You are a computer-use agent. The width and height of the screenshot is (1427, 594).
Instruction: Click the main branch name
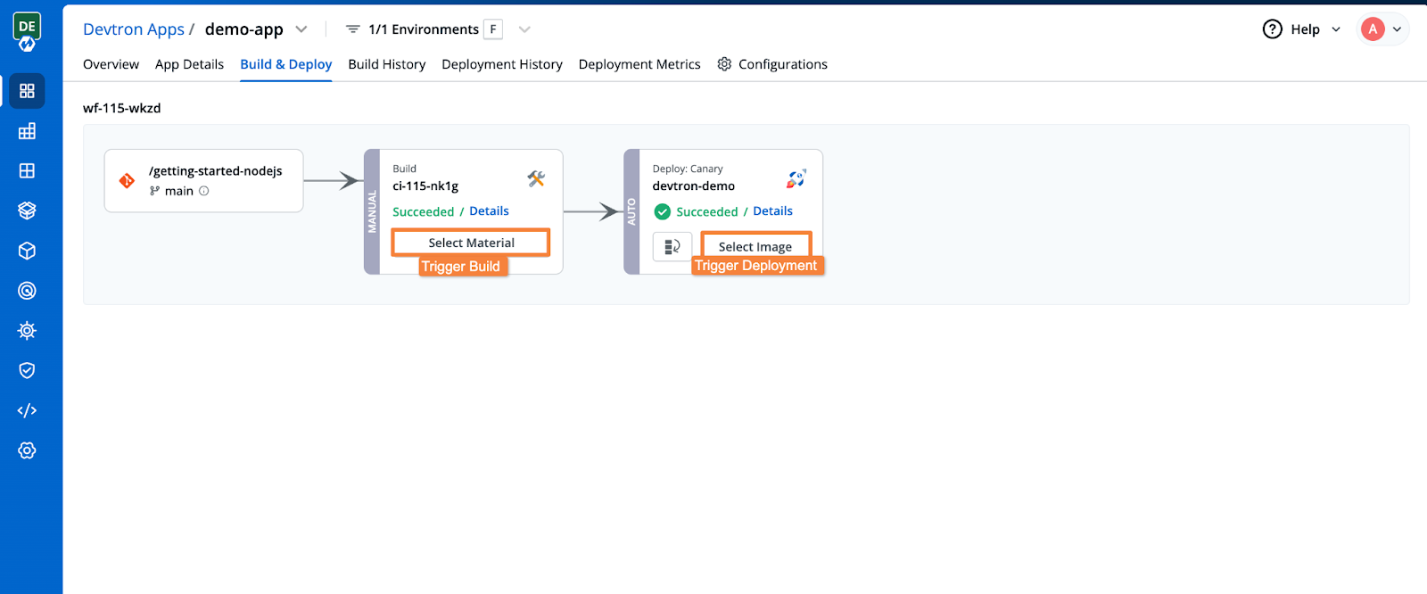tap(179, 191)
